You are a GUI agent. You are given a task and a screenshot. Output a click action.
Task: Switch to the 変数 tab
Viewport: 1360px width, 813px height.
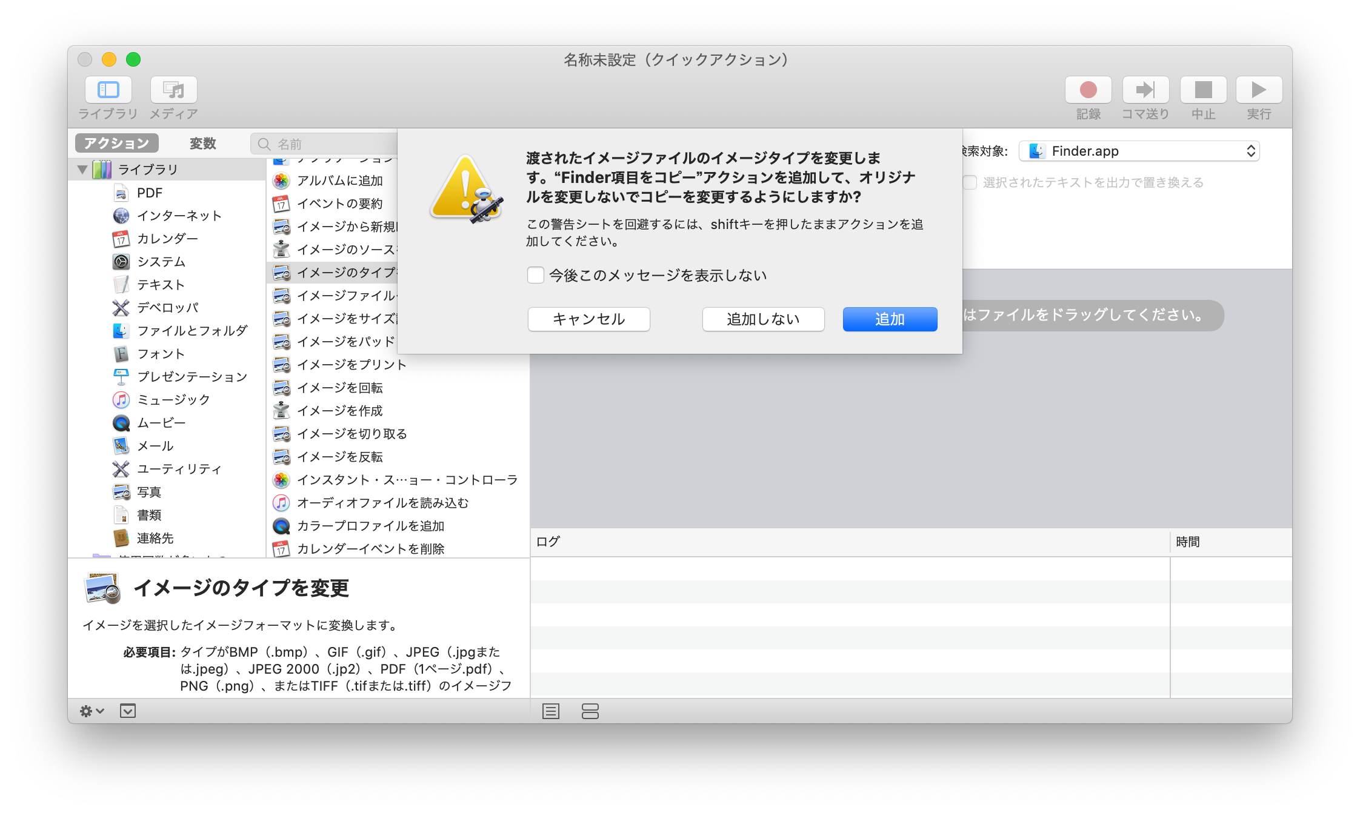click(202, 144)
